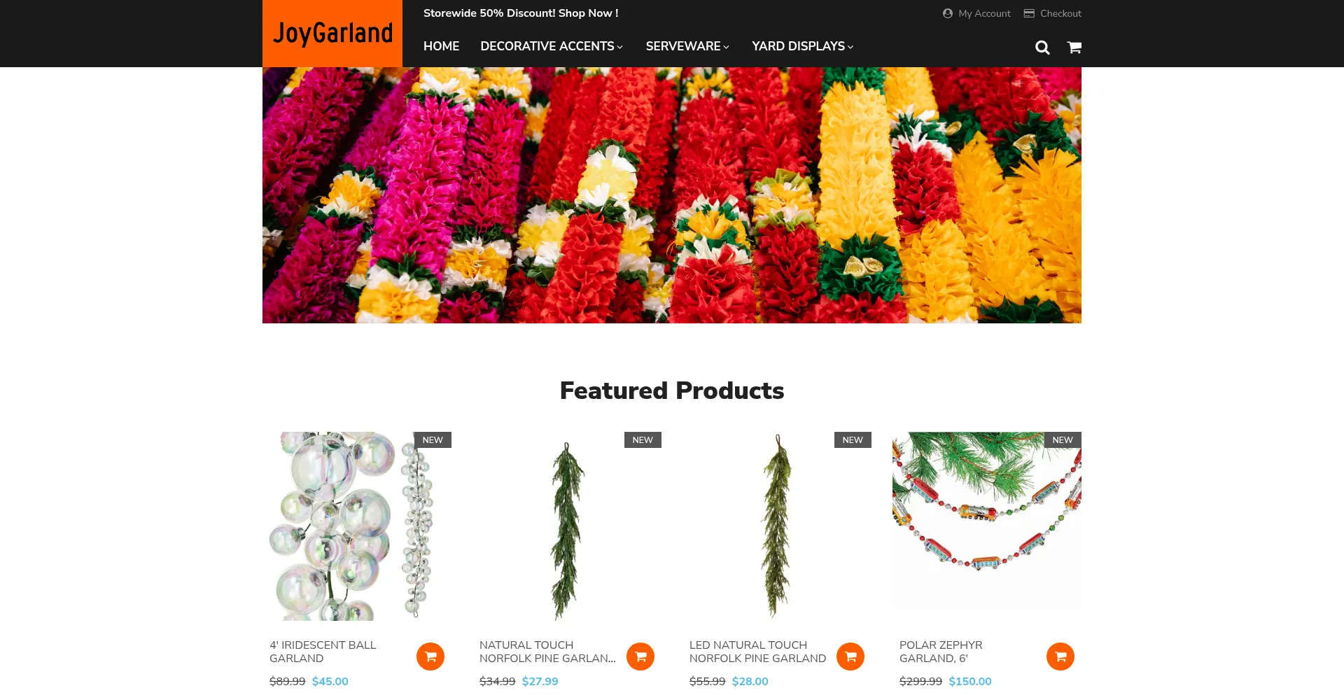The height and width of the screenshot is (695, 1344).
Task: Add LED Natural Touch Norfolk Pine Garland to cart
Action: (850, 657)
